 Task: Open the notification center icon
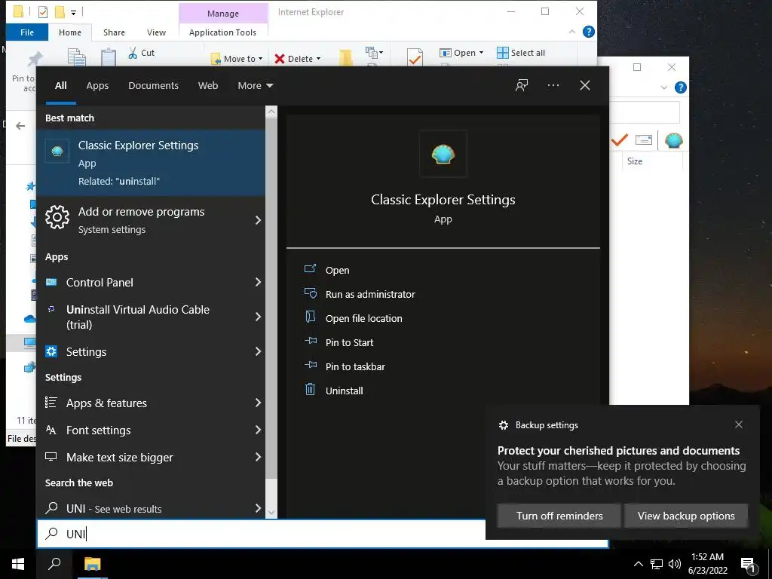[748, 565]
